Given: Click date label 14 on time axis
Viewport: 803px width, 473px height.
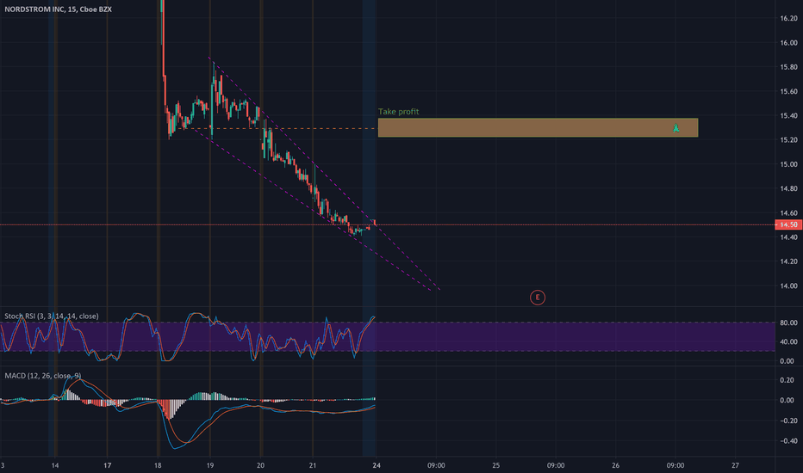Looking at the screenshot, I should (55, 465).
